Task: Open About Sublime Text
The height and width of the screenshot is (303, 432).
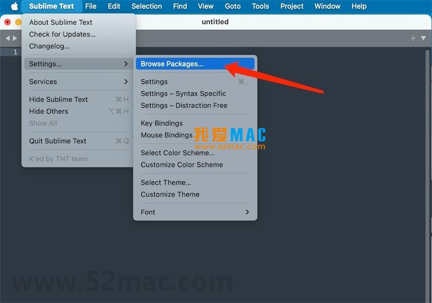Action: [x=61, y=22]
